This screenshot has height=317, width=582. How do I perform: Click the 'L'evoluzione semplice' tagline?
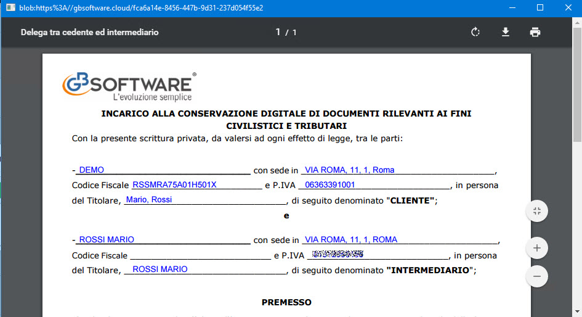pos(152,97)
